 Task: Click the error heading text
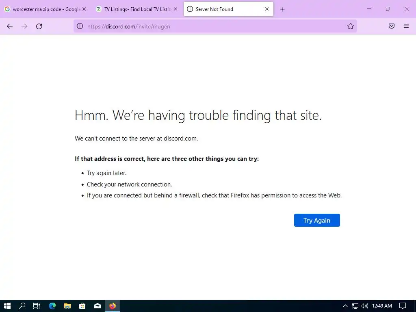(198, 115)
